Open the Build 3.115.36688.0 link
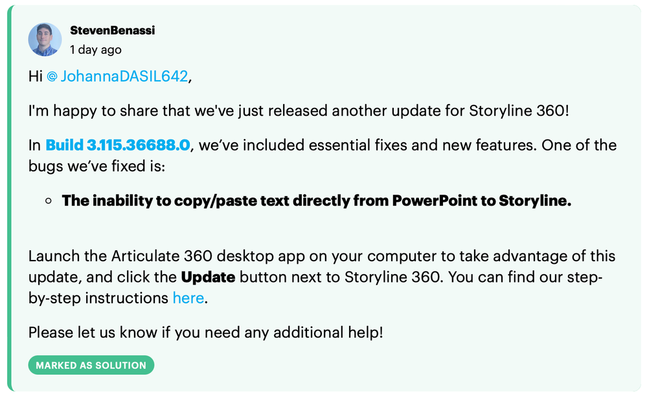Image resolution: width=647 pixels, height=399 pixels. click(x=118, y=145)
